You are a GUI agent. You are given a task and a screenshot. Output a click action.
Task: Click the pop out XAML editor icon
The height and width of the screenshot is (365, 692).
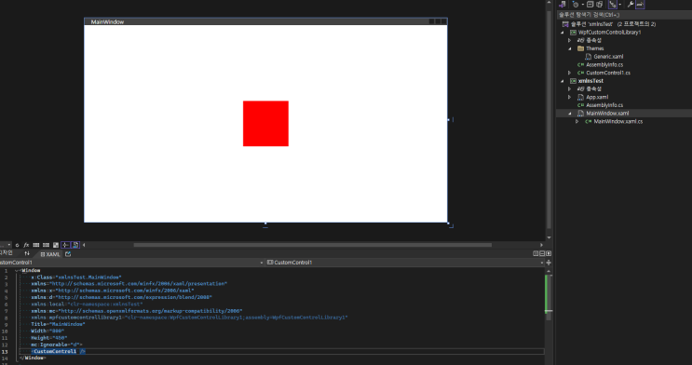pyautogui.click(x=68, y=254)
